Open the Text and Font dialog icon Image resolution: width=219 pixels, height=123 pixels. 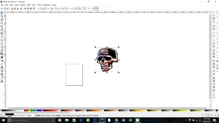coord(214,81)
